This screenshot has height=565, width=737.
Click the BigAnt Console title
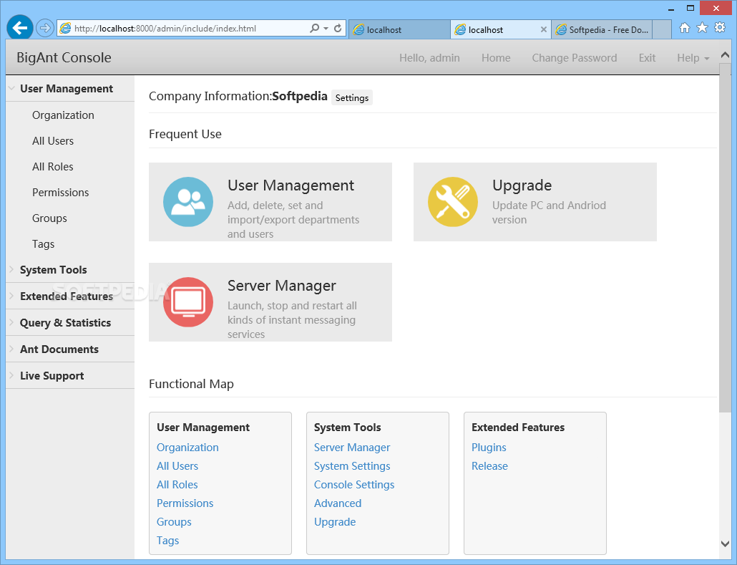click(64, 57)
